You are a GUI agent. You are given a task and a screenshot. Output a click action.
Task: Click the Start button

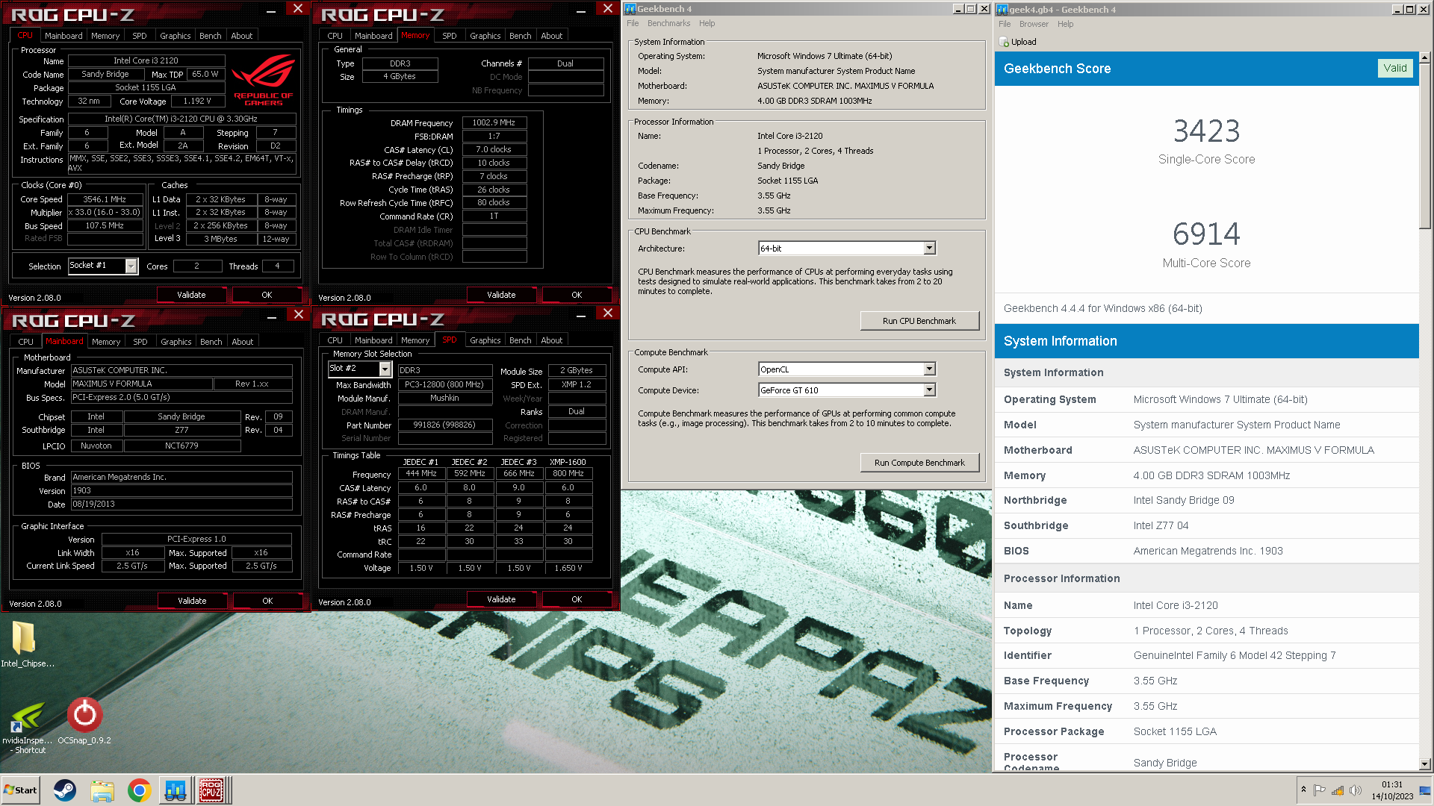(20, 790)
